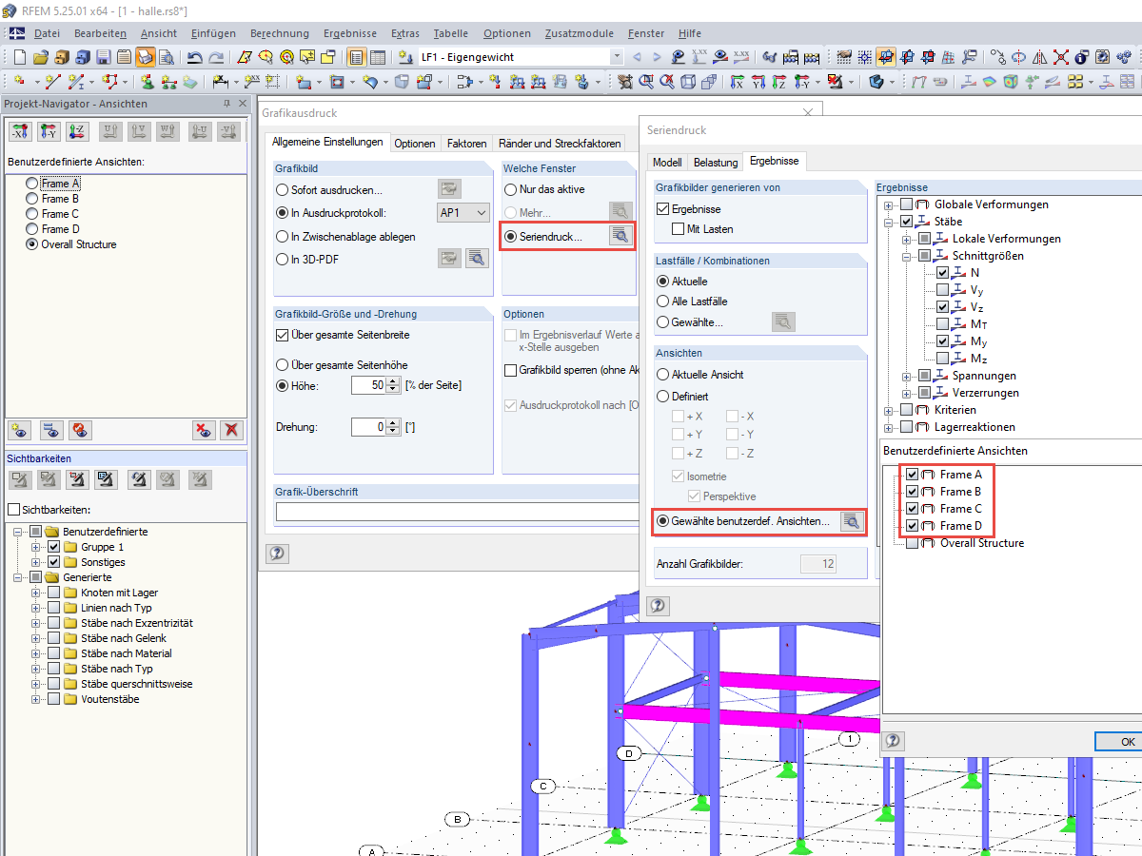Click the Höhe percentage value field
Image resolution: width=1142 pixels, height=856 pixels.
coord(367,385)
